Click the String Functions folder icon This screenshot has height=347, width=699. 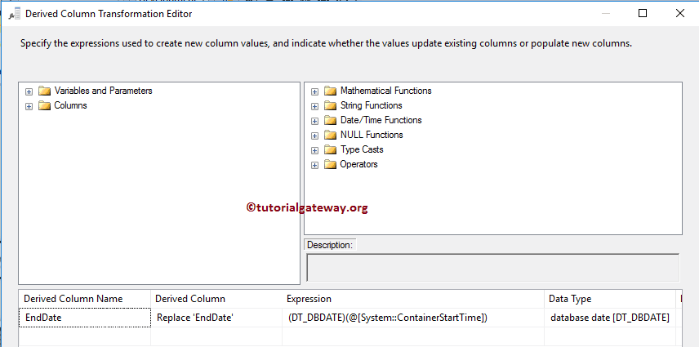pos(330,106)
